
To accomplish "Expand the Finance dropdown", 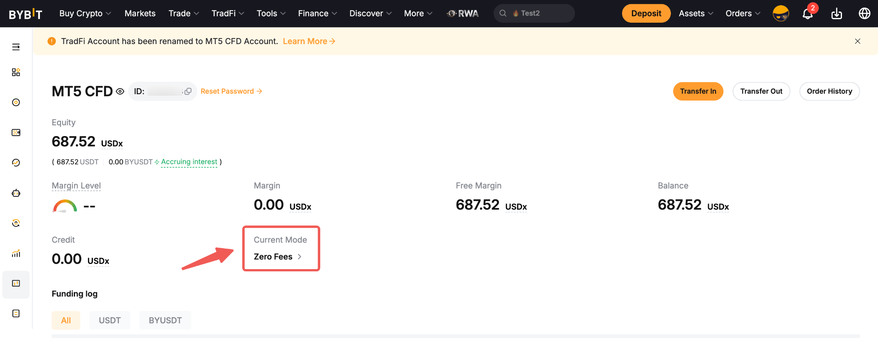I will point(318,13).
